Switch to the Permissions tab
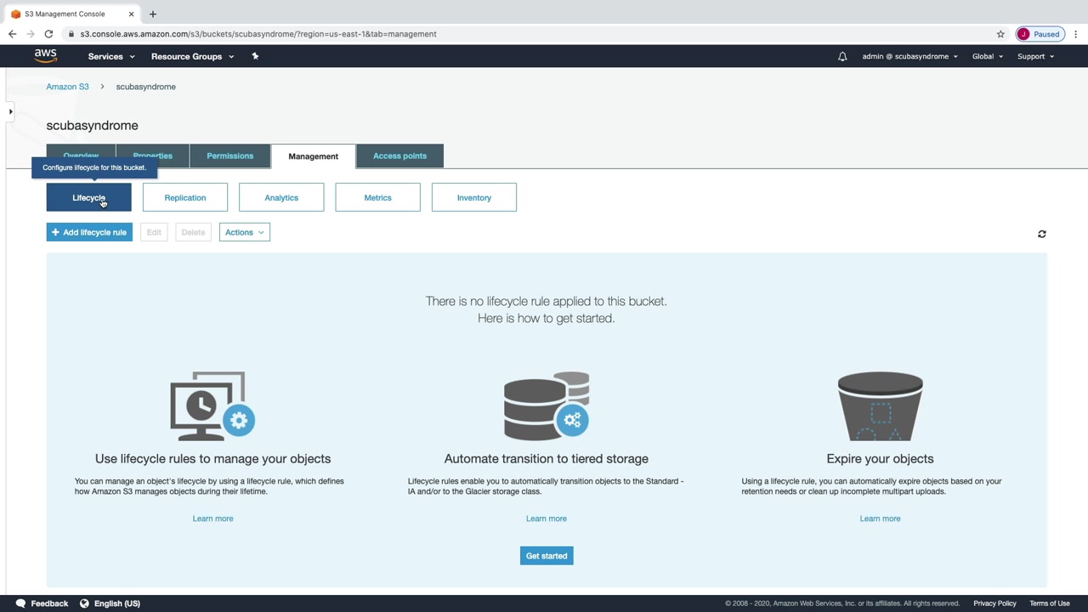The height and width of the screenshot is (612, 1088). (x=229, y=156)
